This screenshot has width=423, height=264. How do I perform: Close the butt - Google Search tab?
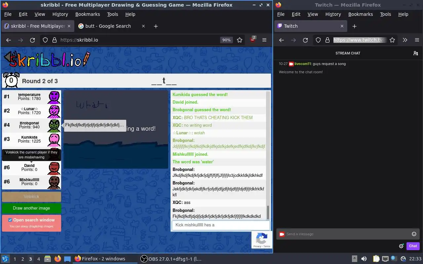(143, 26)
